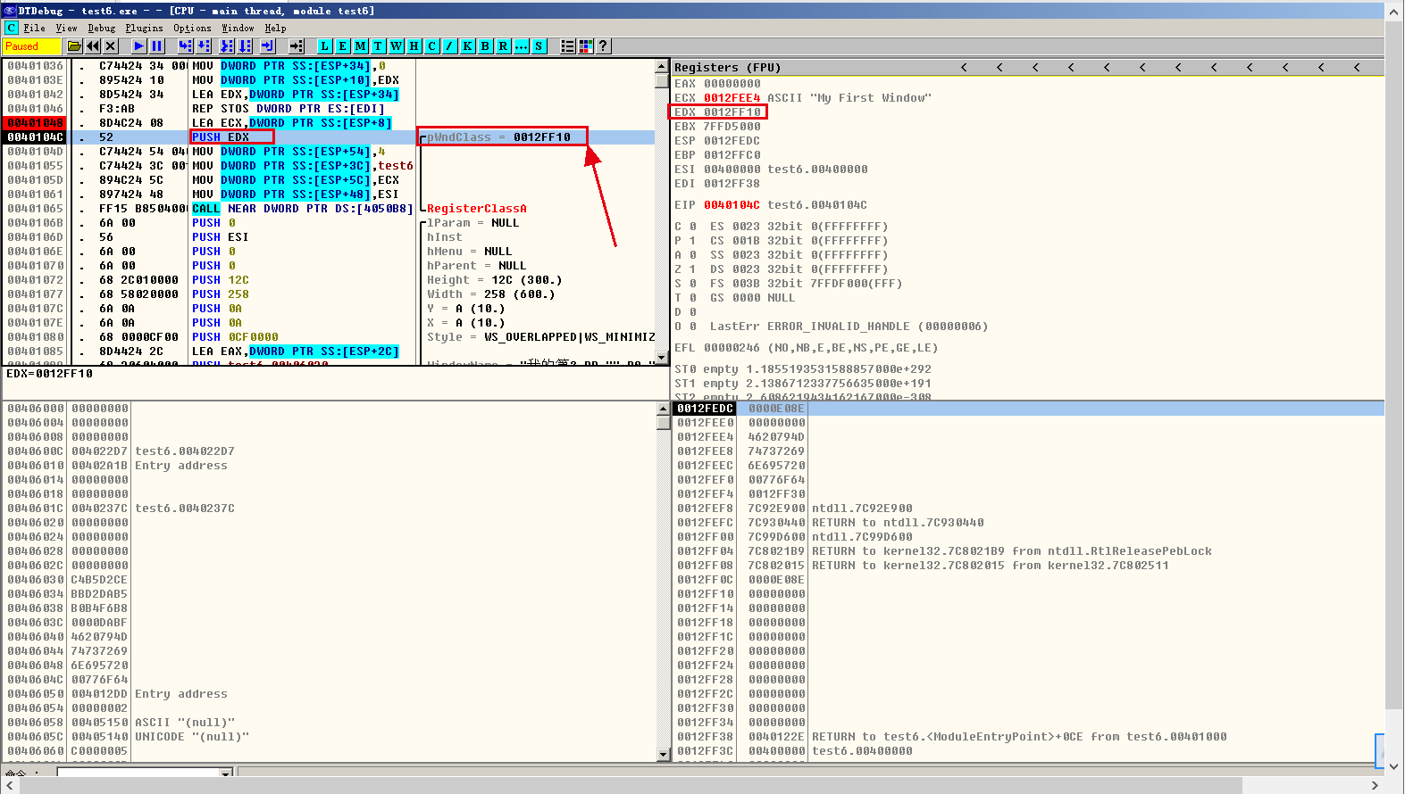Show Run trace with ... button
This screenshot has width=1405, height=794.
point(522,46)
